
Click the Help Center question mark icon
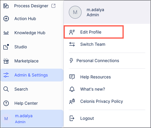click(6, 103)
